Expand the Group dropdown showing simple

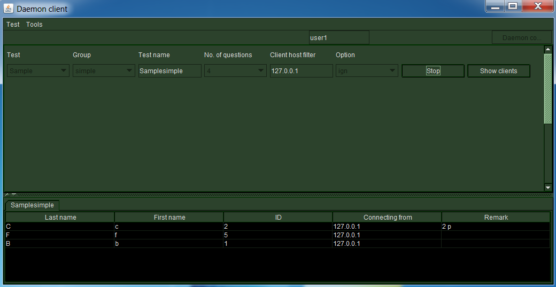104,71
